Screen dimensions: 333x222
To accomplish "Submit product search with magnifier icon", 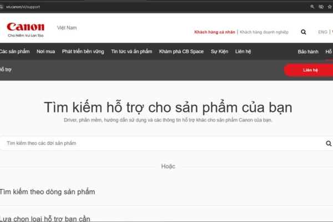I will pyautogui.click(x=329, y=143).
